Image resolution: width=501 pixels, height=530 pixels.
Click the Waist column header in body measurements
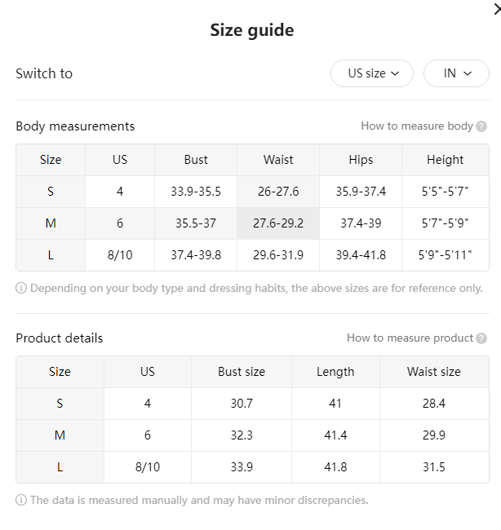pos(278,160)
